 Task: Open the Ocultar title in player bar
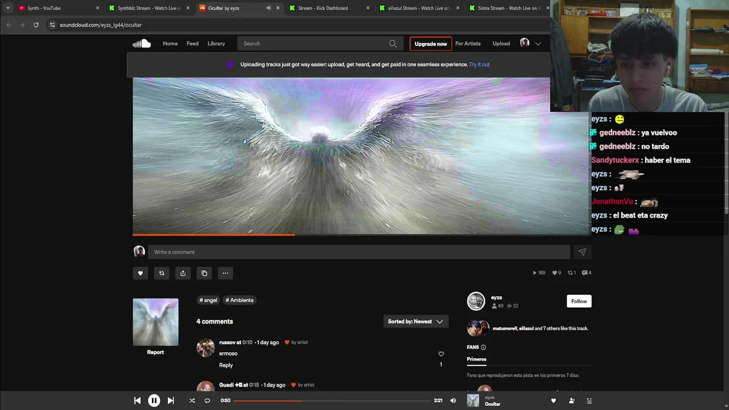pos(493,404)
